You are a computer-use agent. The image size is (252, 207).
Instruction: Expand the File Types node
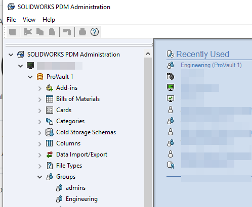tap(40, 166)
